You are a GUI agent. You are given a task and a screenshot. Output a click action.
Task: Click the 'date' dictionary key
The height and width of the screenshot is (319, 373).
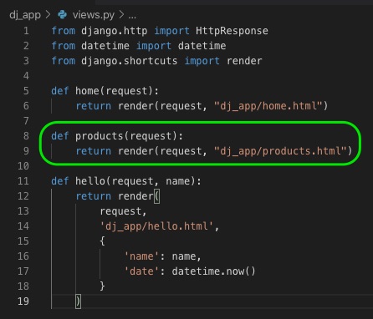click(141, 271)
